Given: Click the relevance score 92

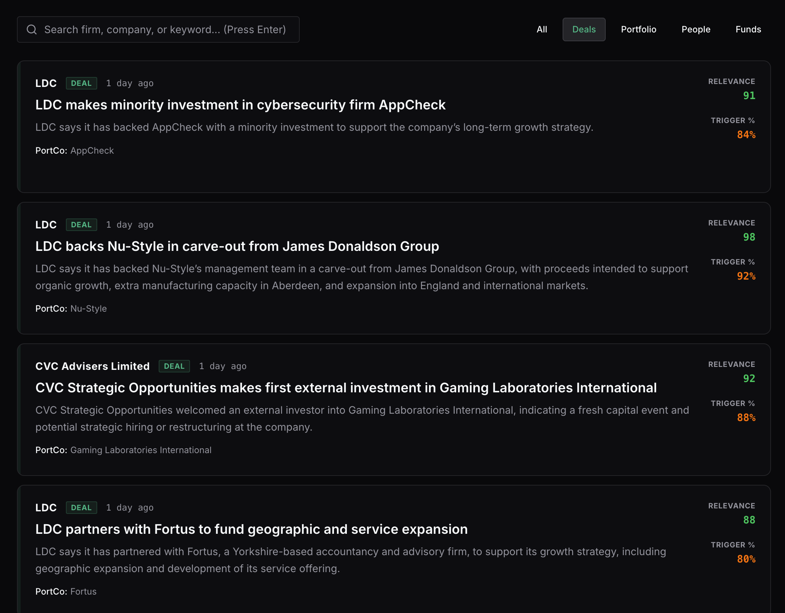Looking at the screenshot, I should click(x=749, y=379).
